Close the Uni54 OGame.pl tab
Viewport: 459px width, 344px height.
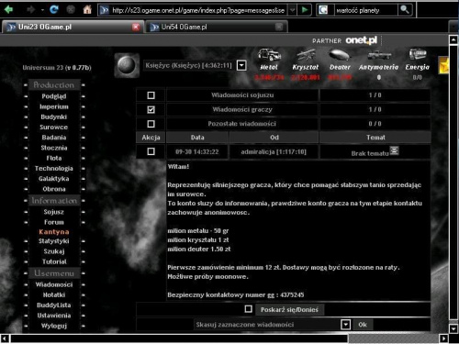pos(279,28)
